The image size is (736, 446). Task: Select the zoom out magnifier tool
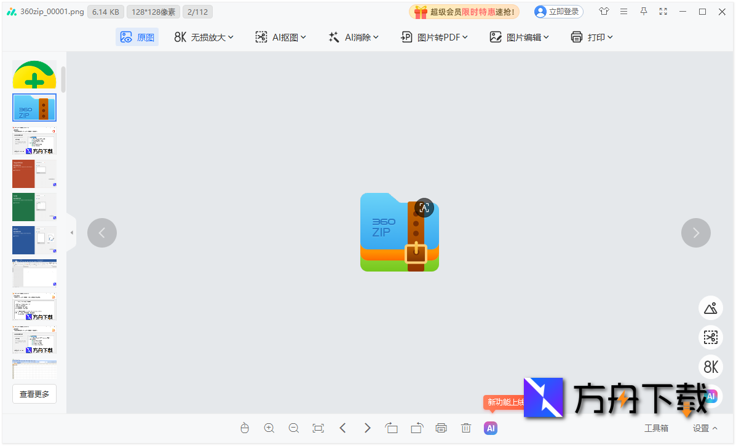click(x=293, y=428)
